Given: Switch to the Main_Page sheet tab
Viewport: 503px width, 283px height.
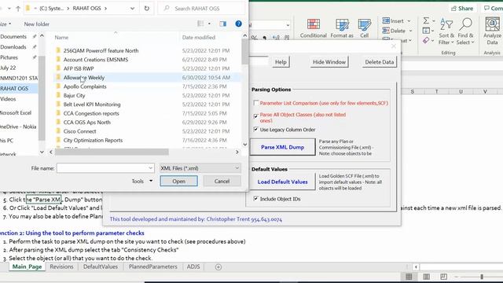Looking at the screenshot, I should point(27,266).
